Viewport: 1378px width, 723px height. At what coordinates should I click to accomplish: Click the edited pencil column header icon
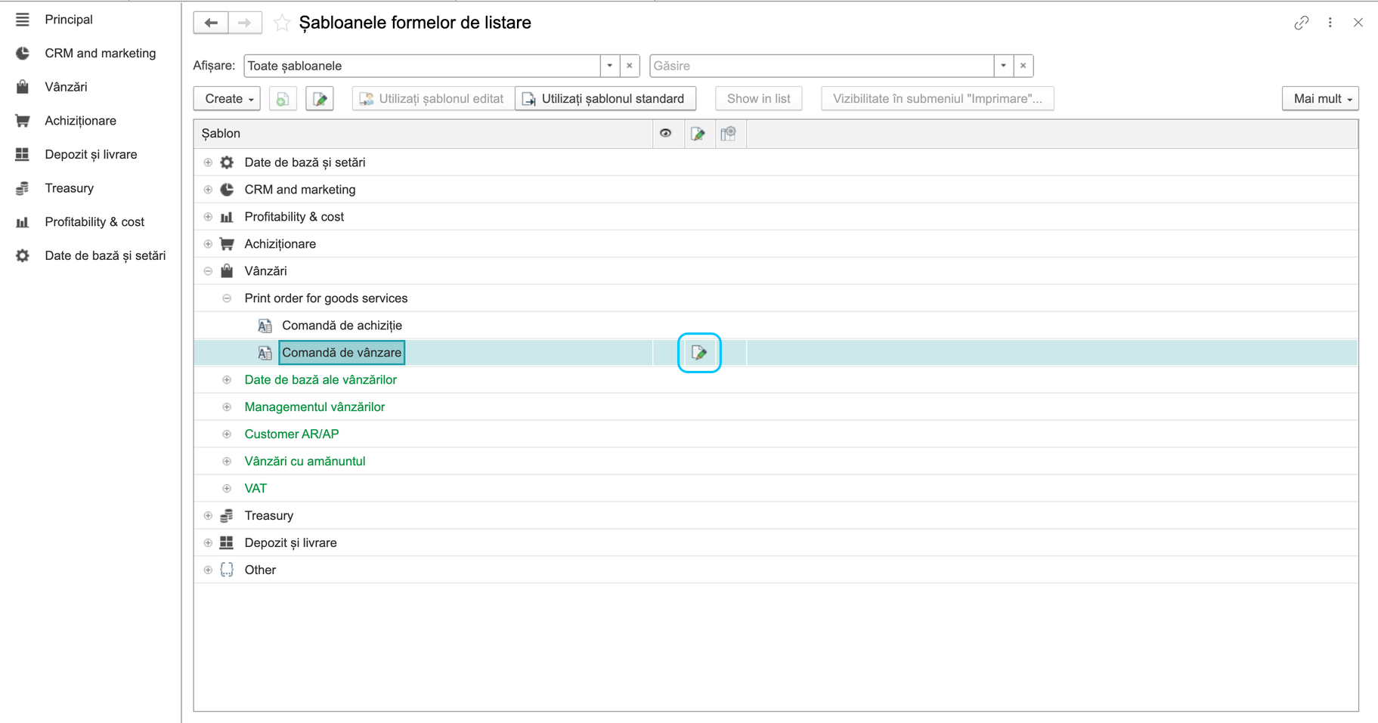[x=698, y=134]
